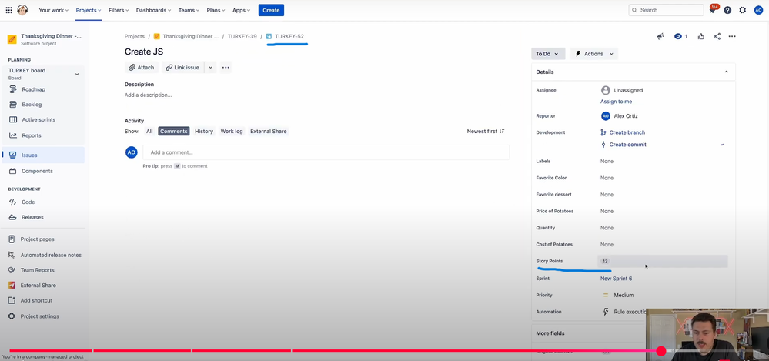Open the settings gear icon
769x361 pixels.
click(x=743, y=10)
